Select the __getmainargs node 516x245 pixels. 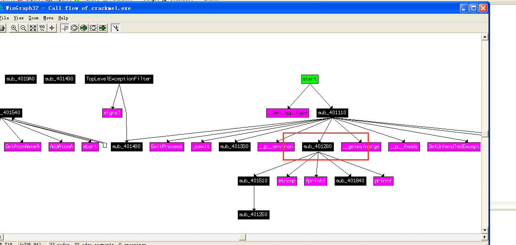(361, 146)
